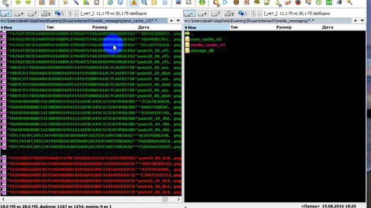Open left panel favorites asterisk menu

[x=172, y=21]
